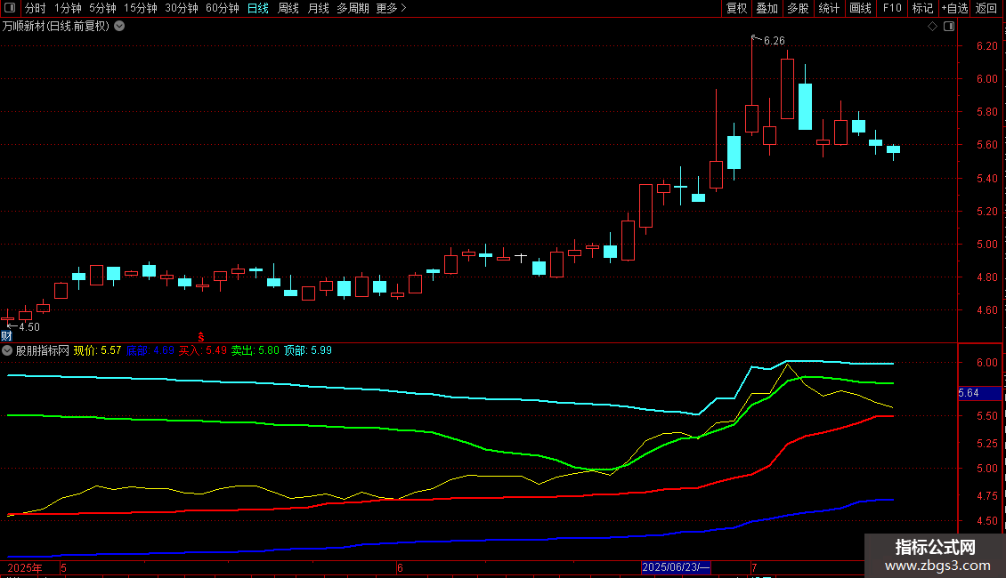Click the diamond icon at chart top-right
Viewport: 1006px width, 578px height.
(x=933, y=27)
